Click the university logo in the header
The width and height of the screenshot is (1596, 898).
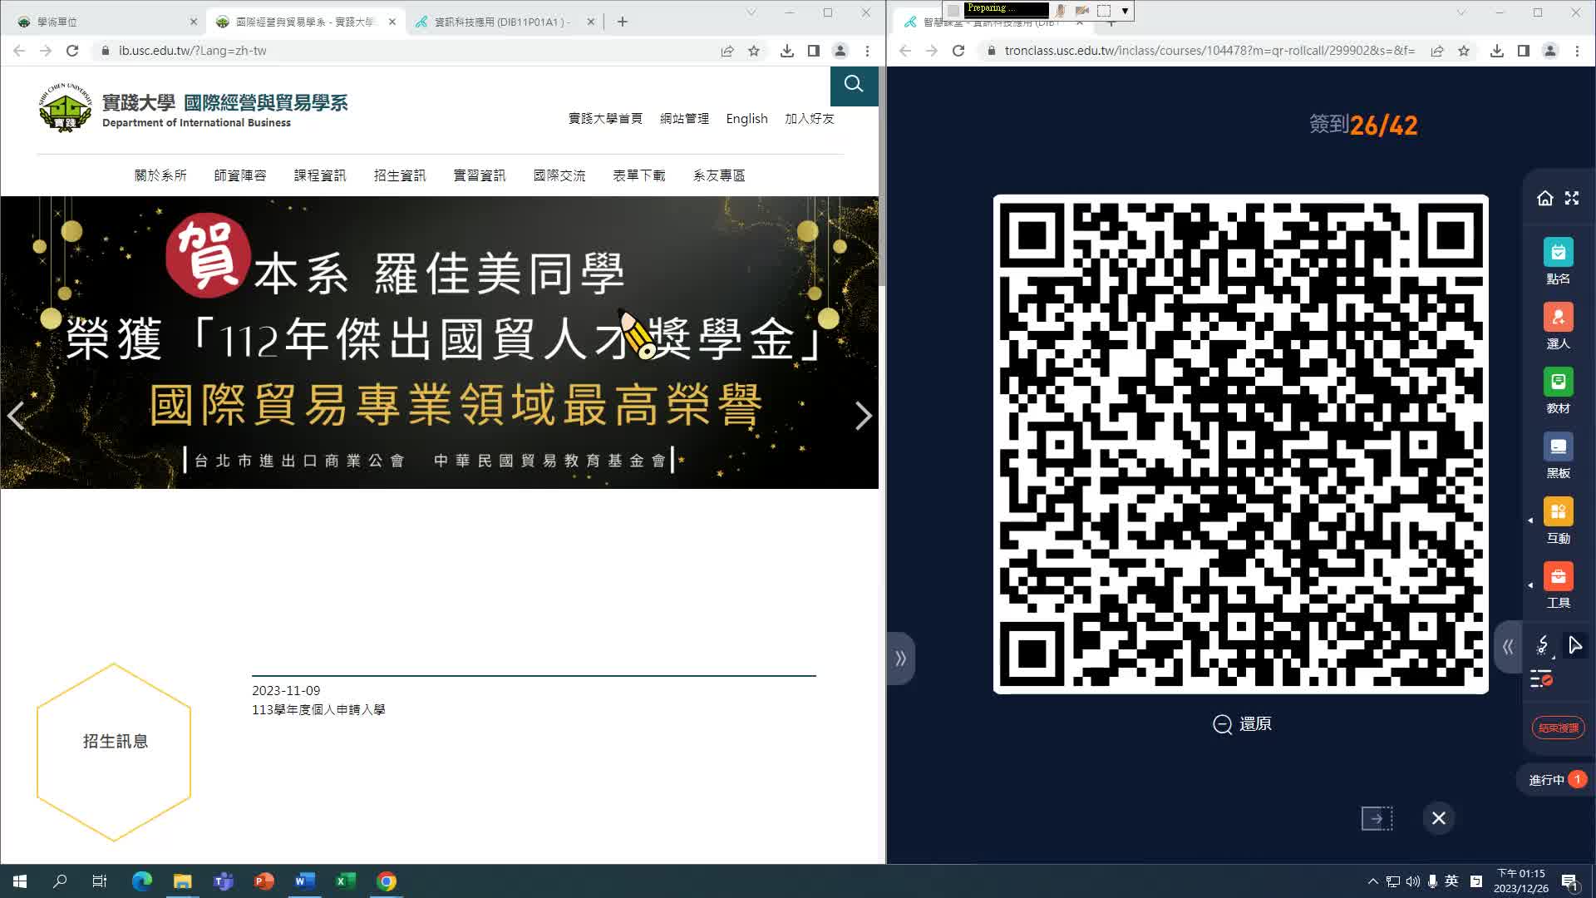point(65,107)
